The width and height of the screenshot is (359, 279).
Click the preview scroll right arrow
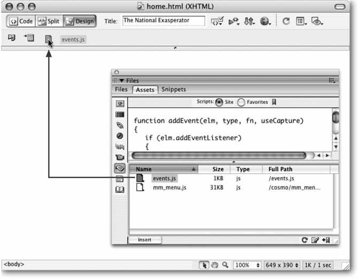327,156
